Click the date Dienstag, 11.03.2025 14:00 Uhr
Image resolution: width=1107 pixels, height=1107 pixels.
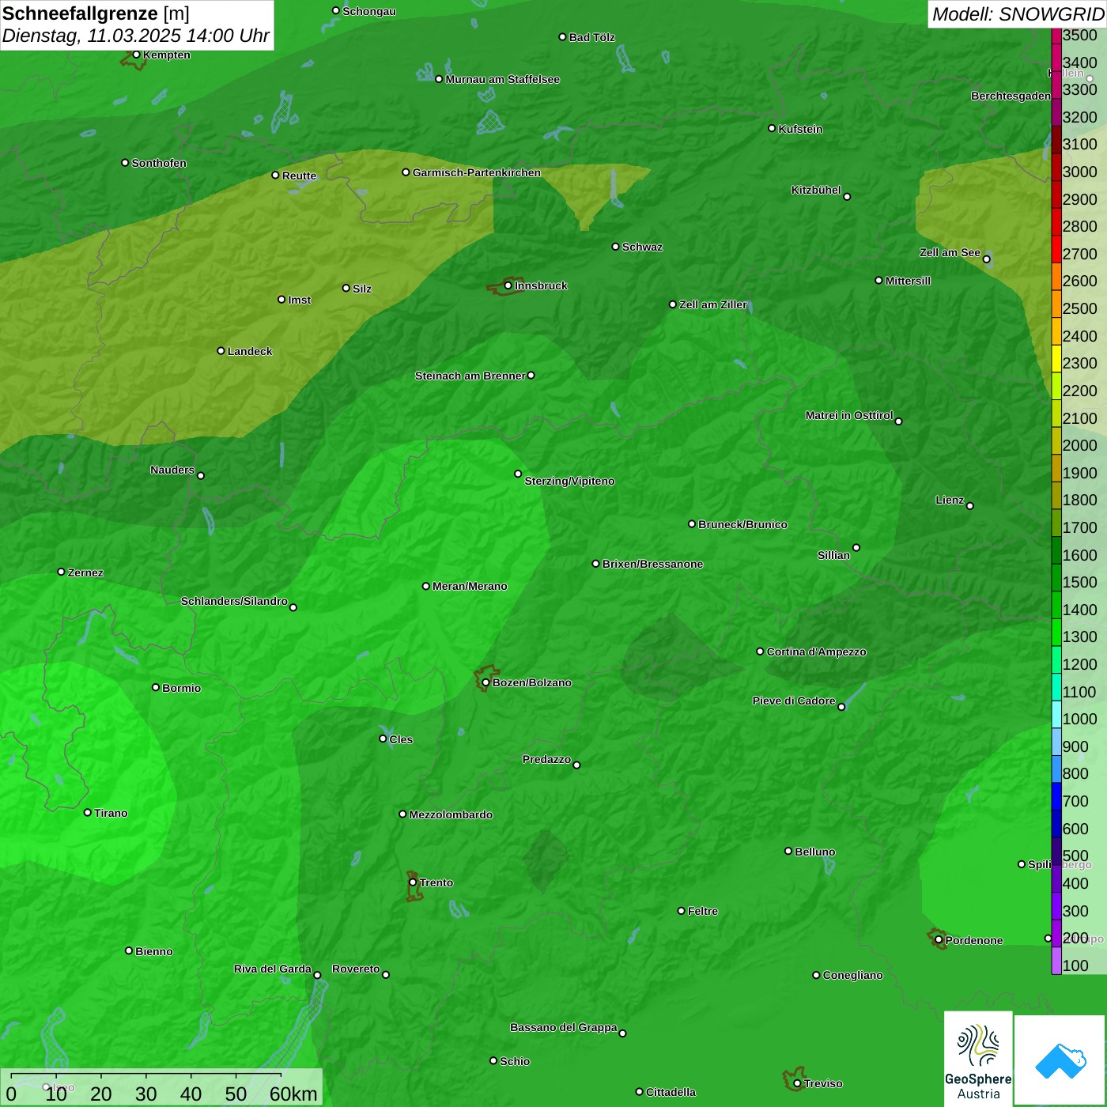pos(136,36)
